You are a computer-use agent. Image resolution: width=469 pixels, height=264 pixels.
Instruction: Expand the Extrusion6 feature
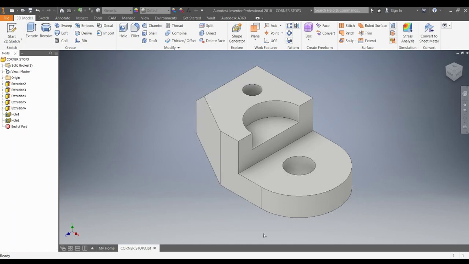tap(3, 108)
